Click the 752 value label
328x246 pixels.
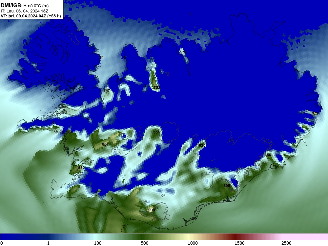click(157, 88)
